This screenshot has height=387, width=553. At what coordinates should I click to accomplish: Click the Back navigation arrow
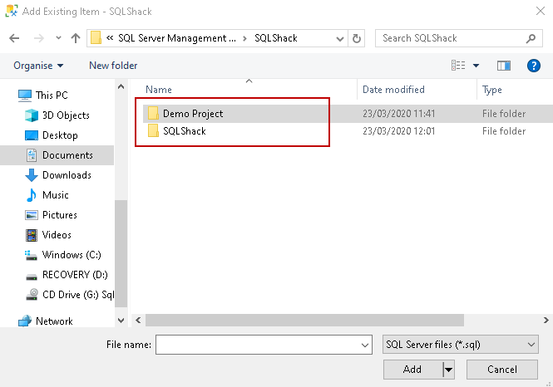(x=14, y=38)
